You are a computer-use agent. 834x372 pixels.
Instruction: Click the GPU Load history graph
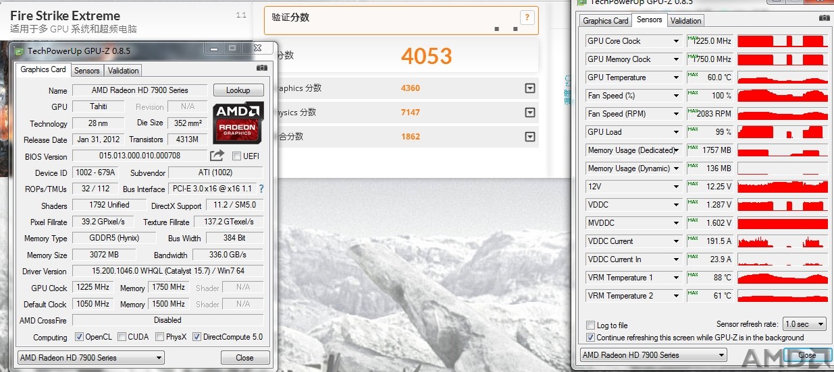click(x=783, y=132)
